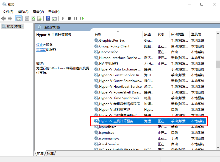Click the vertical scrollbar thumb

coord(218,64)
